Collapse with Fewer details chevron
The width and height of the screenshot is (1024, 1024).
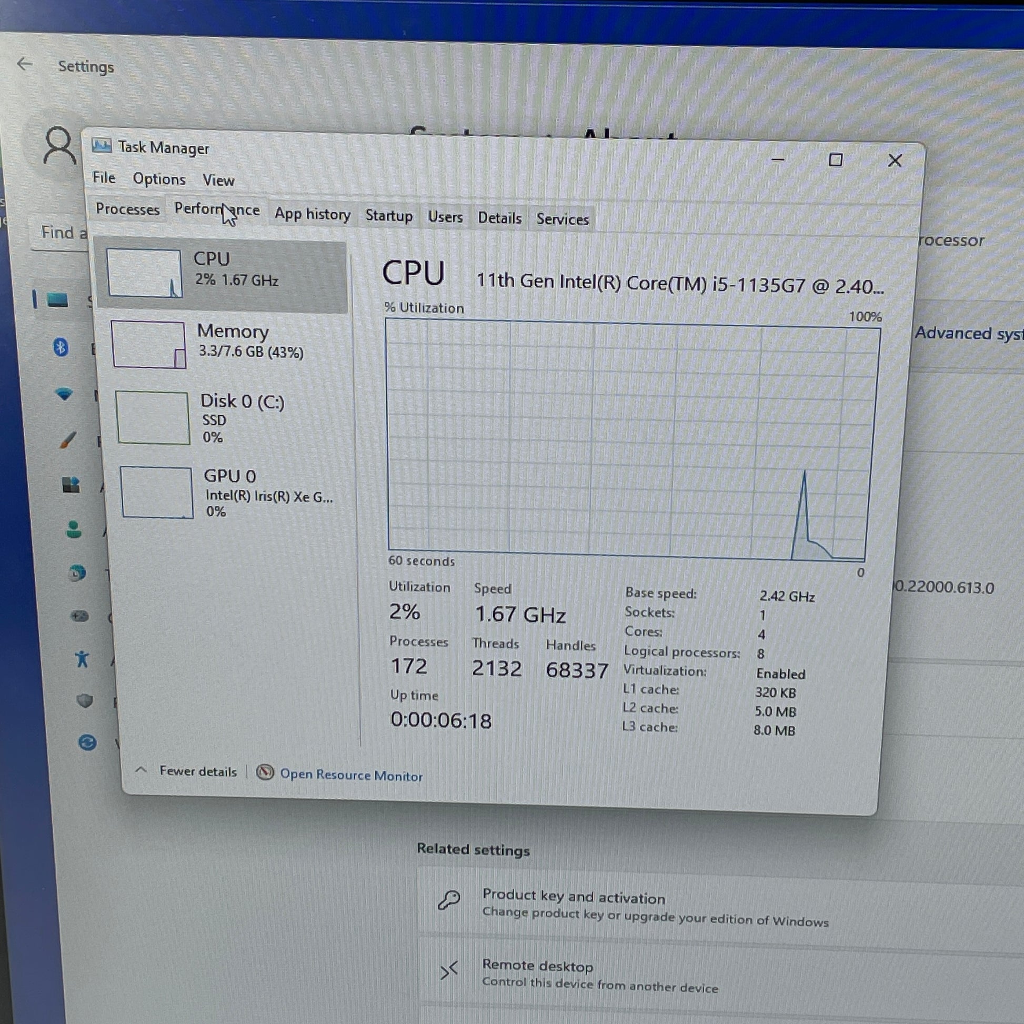[141, 770]
